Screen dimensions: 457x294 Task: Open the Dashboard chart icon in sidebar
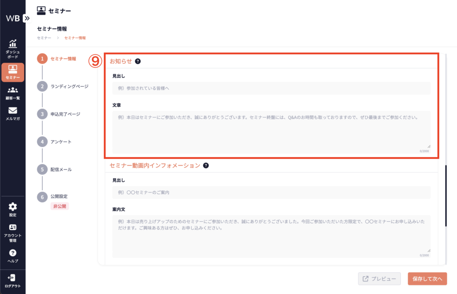pyautogui.click(x=12, y=44)
